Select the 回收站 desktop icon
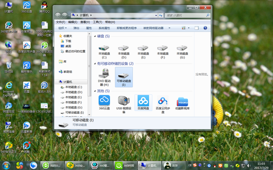The width and height of the screenshot is (273, 170). (9, 67)
